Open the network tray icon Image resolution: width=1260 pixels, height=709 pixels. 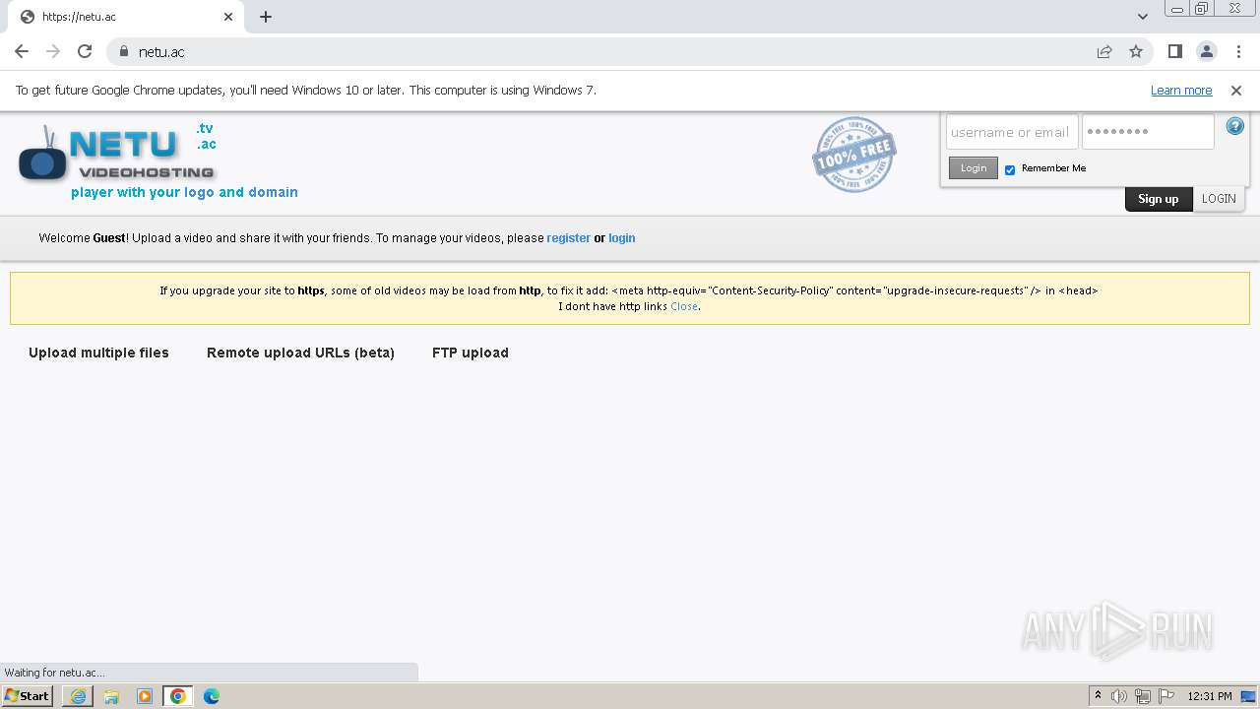[1143, 696]
